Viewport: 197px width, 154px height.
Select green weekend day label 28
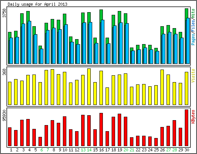(x=175, y=150)
